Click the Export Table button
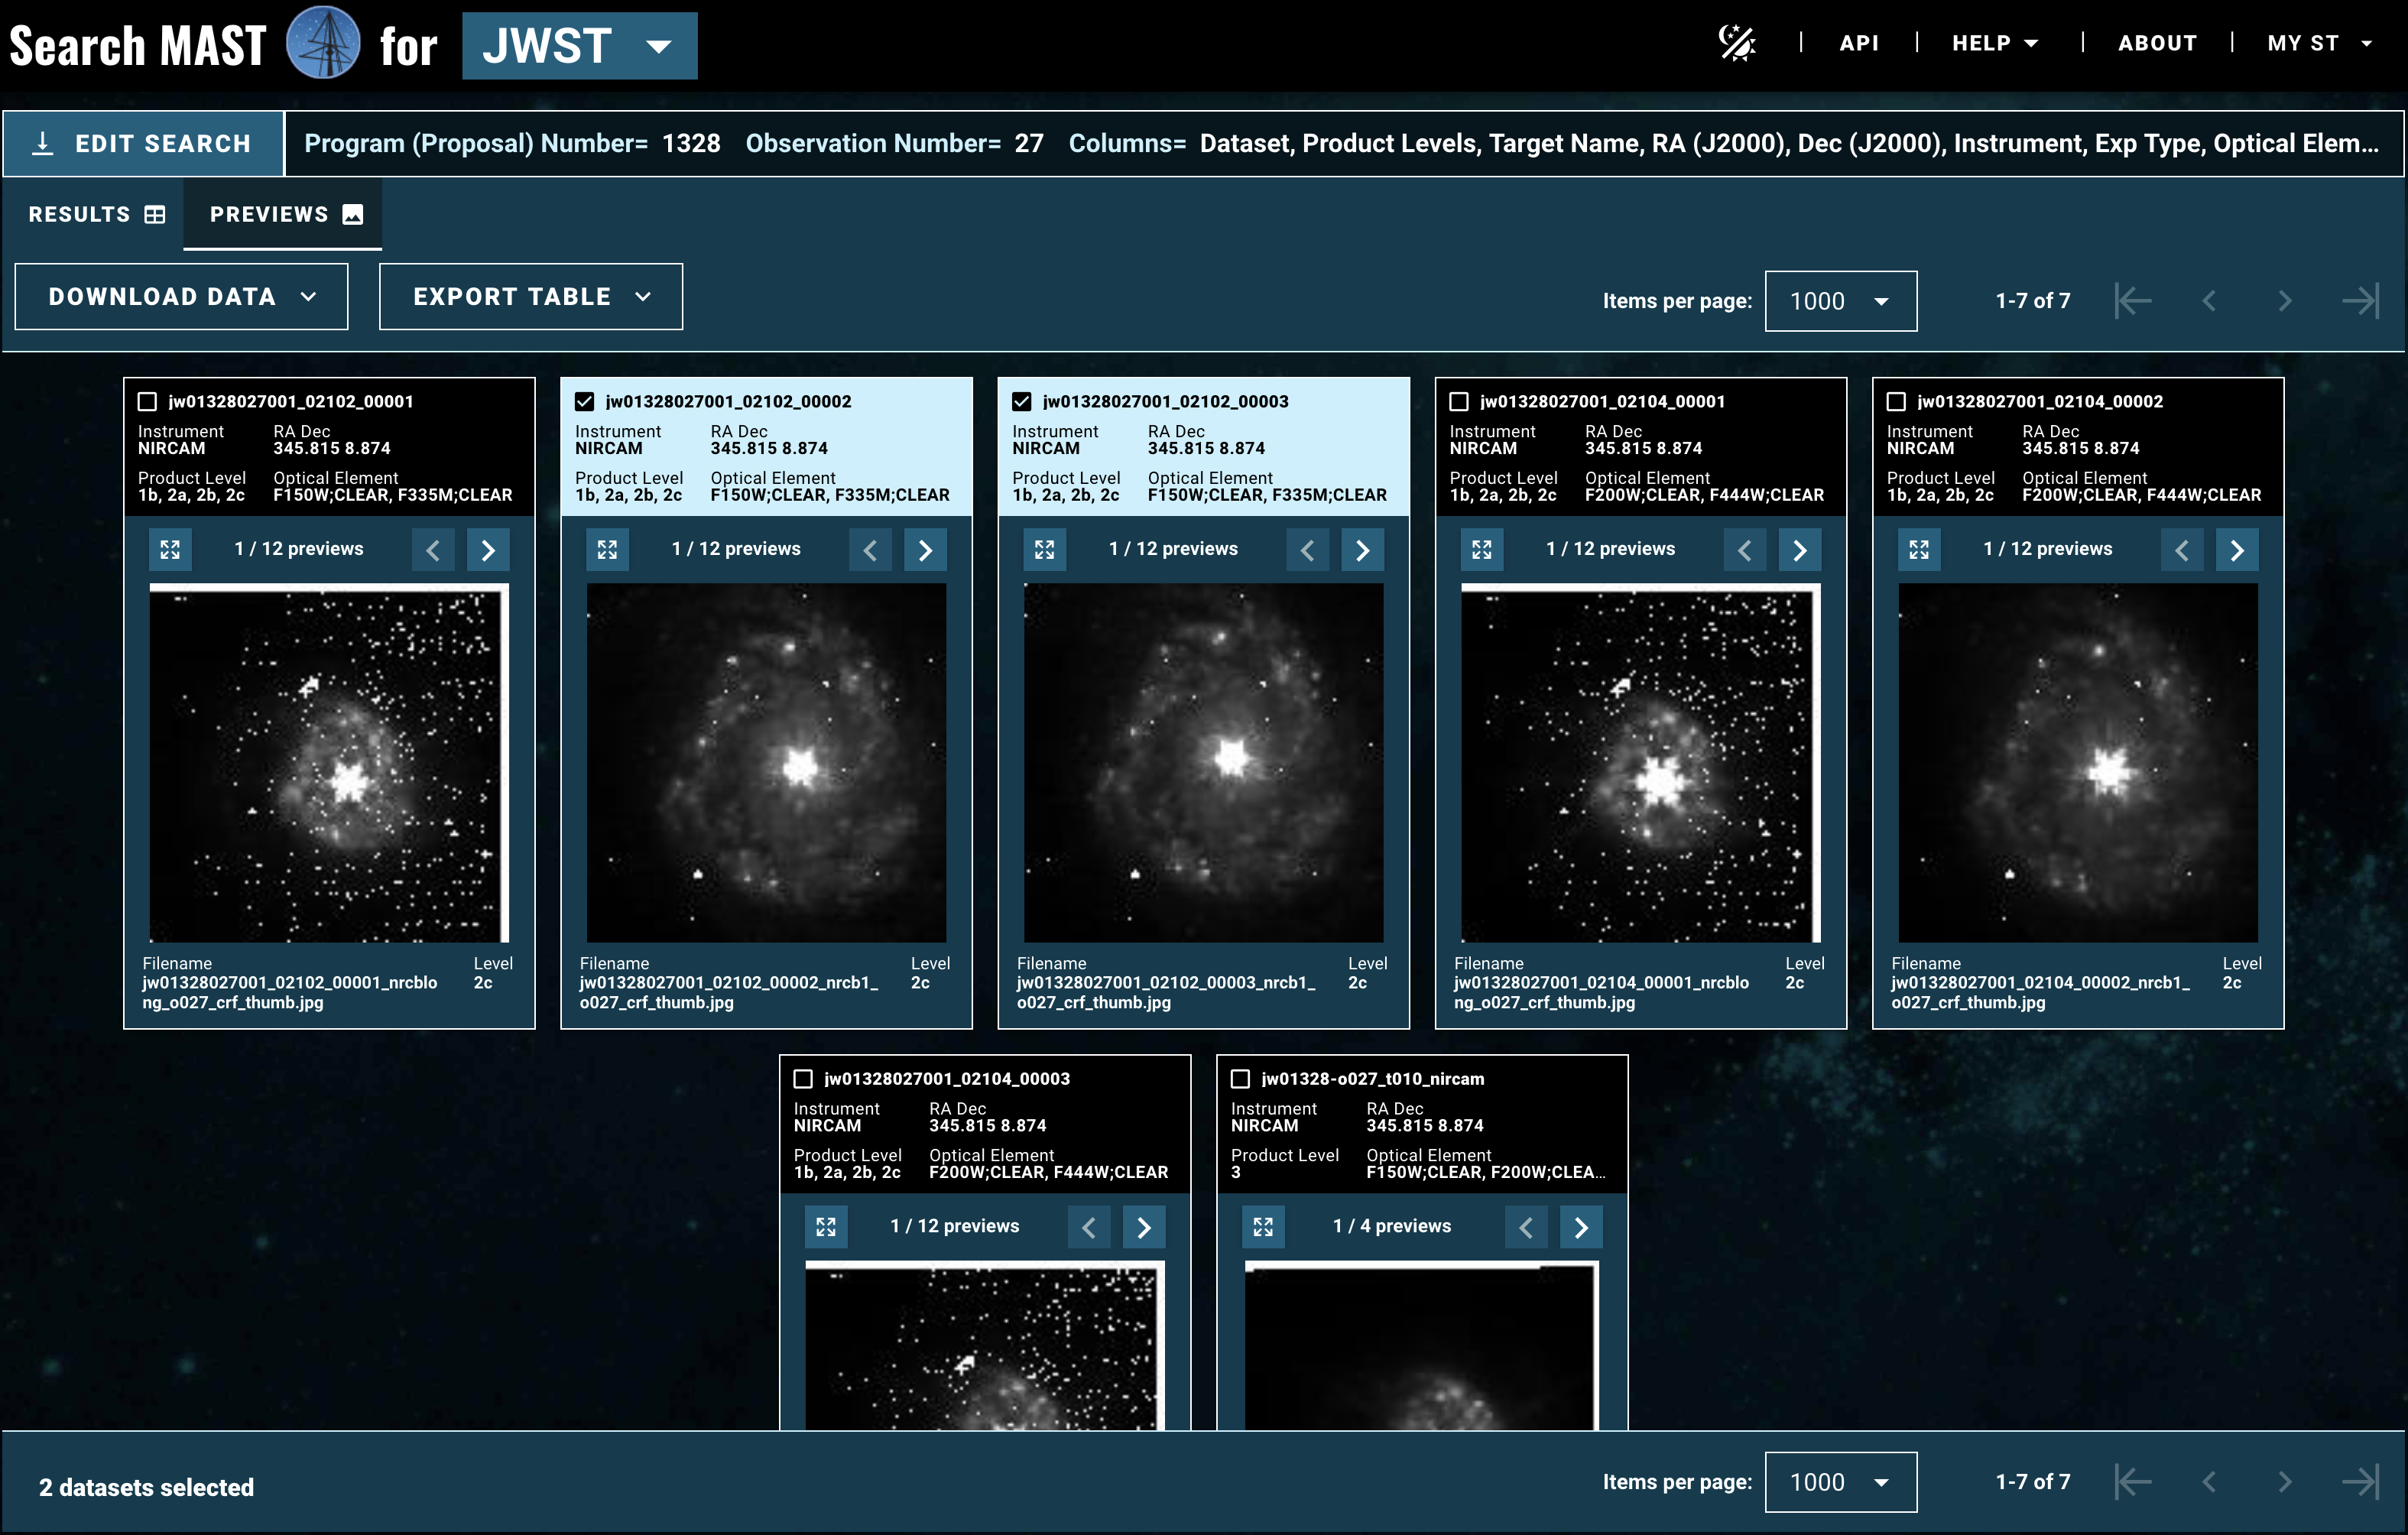The width and height of the screenshot is (2408, 1535). (530, 296)
